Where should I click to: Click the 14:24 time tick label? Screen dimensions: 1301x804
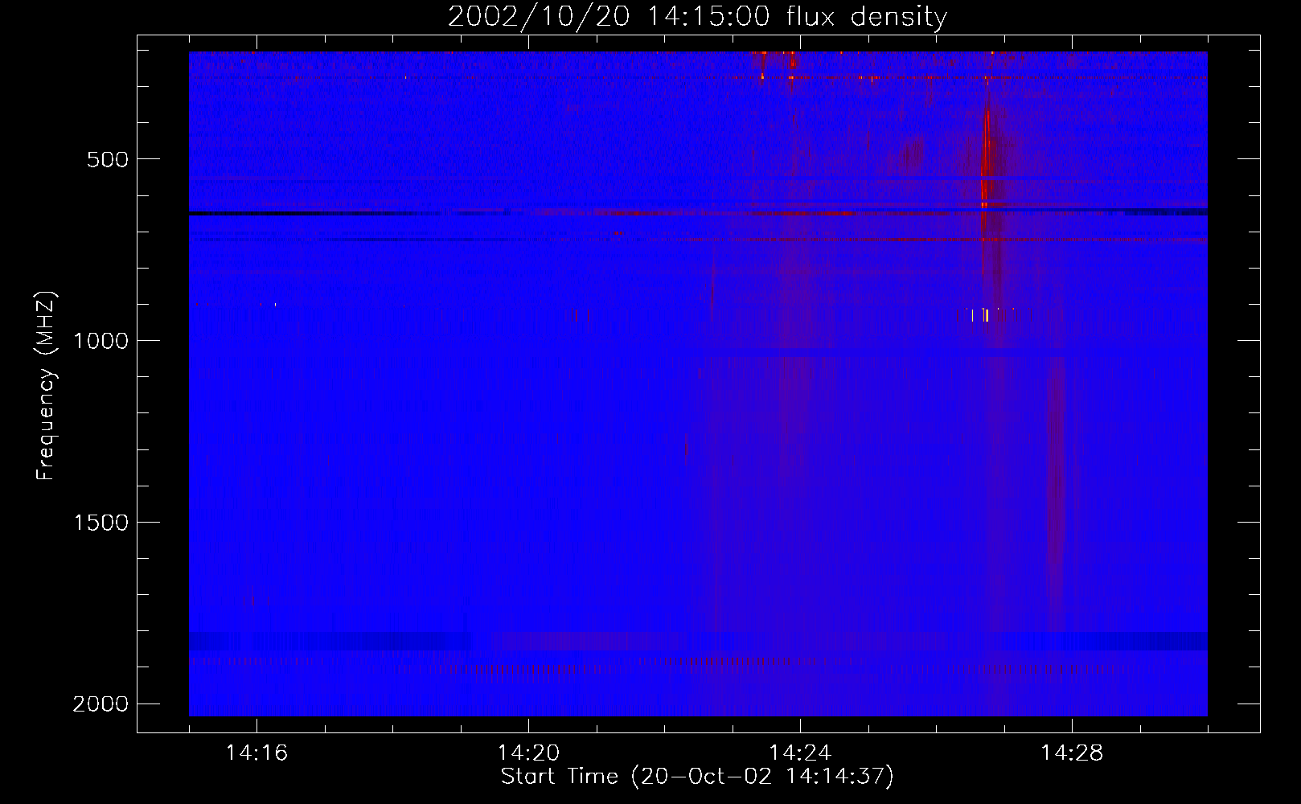click(x=800, y=753)
